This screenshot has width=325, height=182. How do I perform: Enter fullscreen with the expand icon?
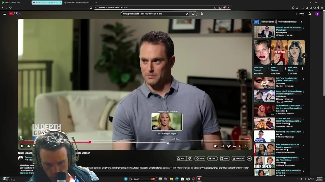point(247,146)
